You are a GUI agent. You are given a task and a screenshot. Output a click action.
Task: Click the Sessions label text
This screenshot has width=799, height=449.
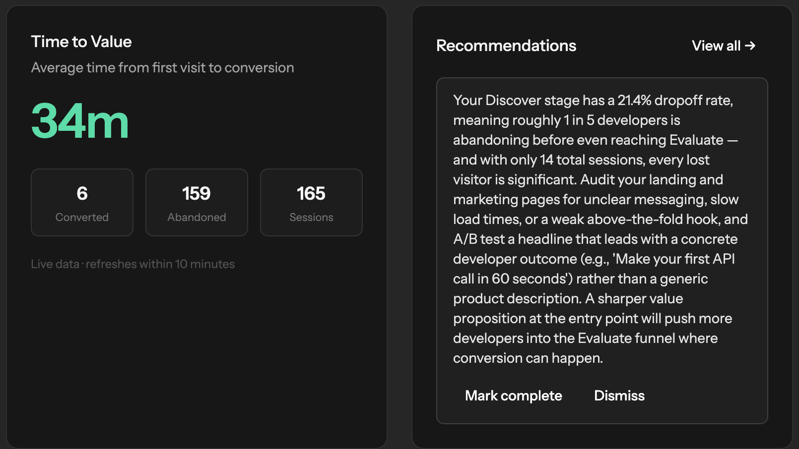pos(311,217)
